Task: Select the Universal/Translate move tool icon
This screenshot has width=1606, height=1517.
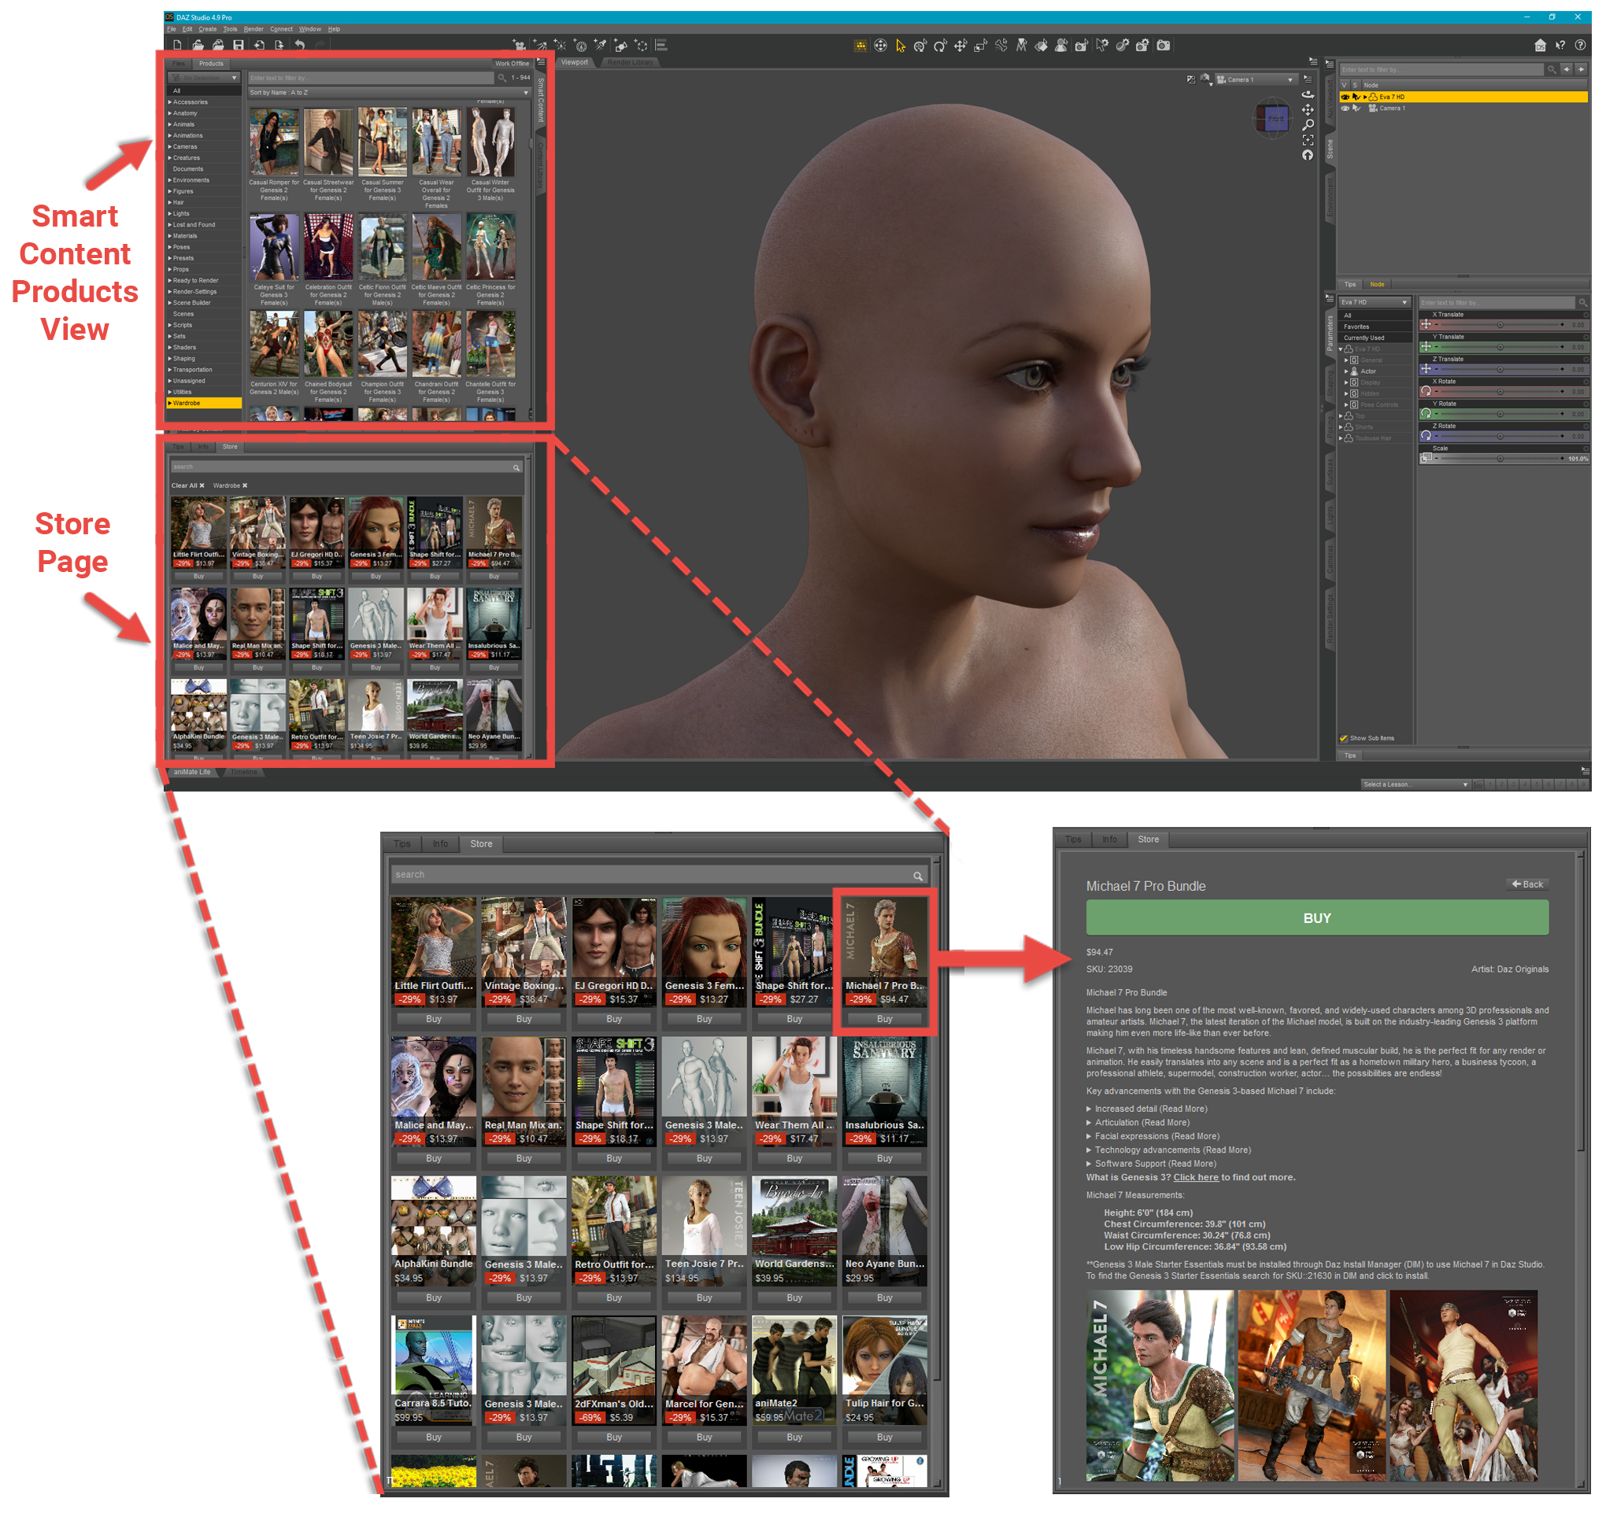Action: [x=961, y=46]
